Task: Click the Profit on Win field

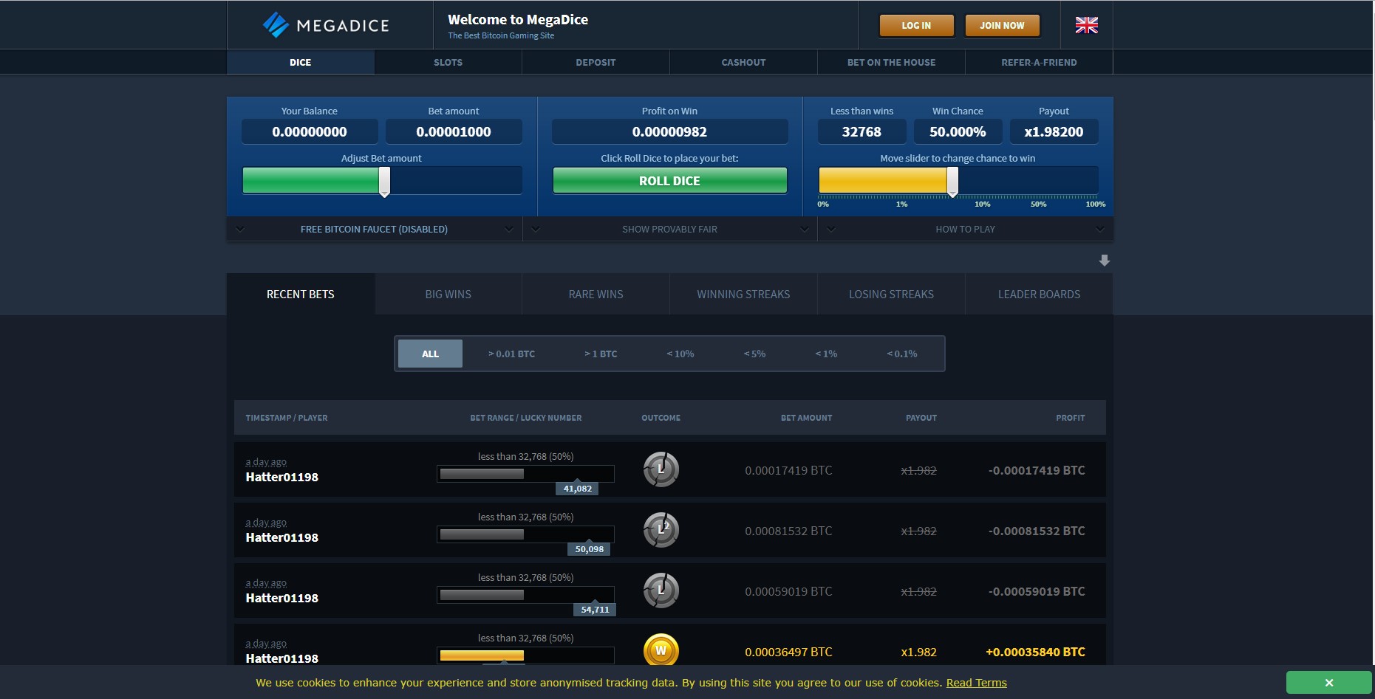Action: (669, 132)
